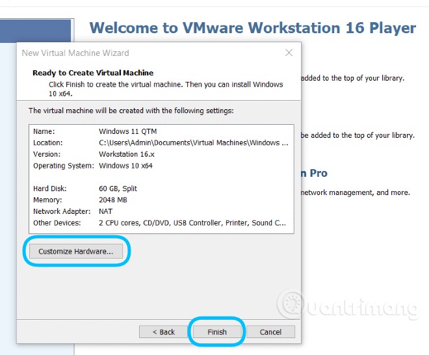Click the 'Network Adapter:' label
This screenshot has width=429, height=355.
[x=62, y=211]
